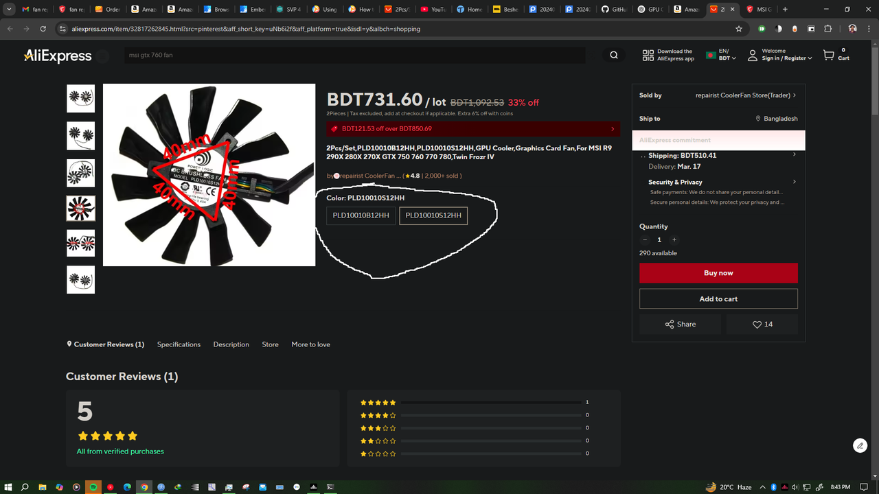Go to the Store tab
This screenshot has height=494, width=879.
(270, 344)
